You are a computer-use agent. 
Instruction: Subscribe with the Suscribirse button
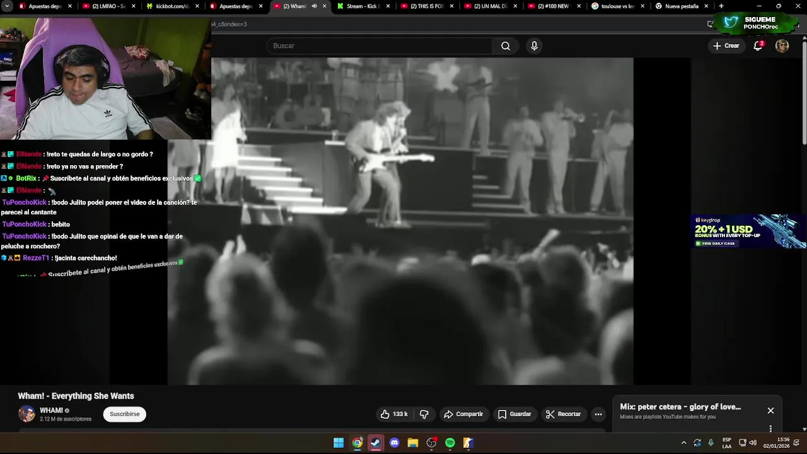pyautogui.click(x=124, y=414)
